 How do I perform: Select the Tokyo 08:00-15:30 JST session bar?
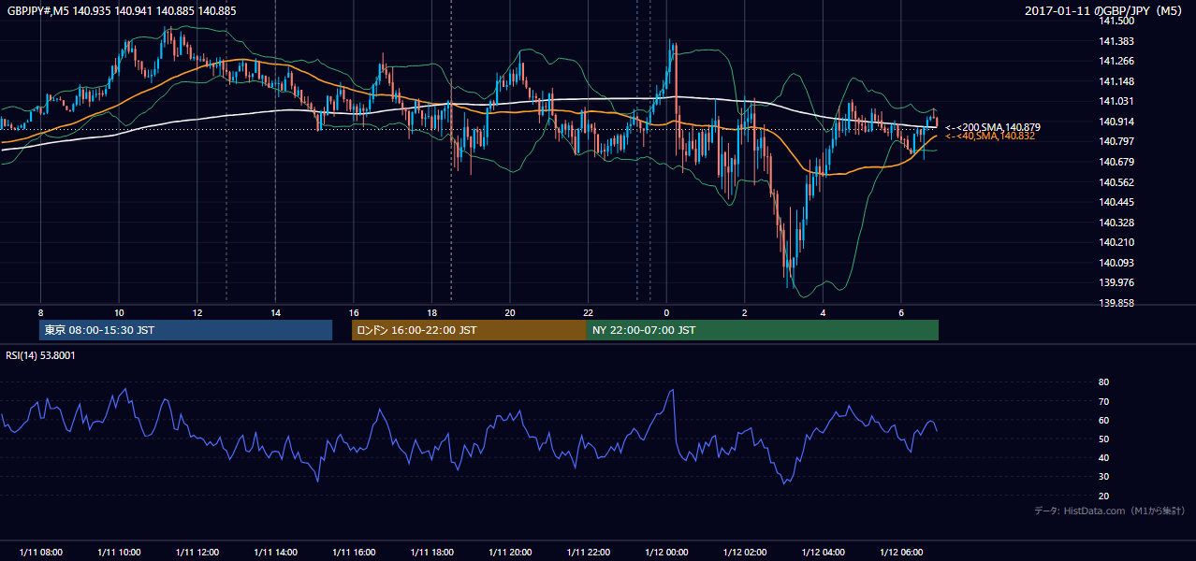(185, 330)
